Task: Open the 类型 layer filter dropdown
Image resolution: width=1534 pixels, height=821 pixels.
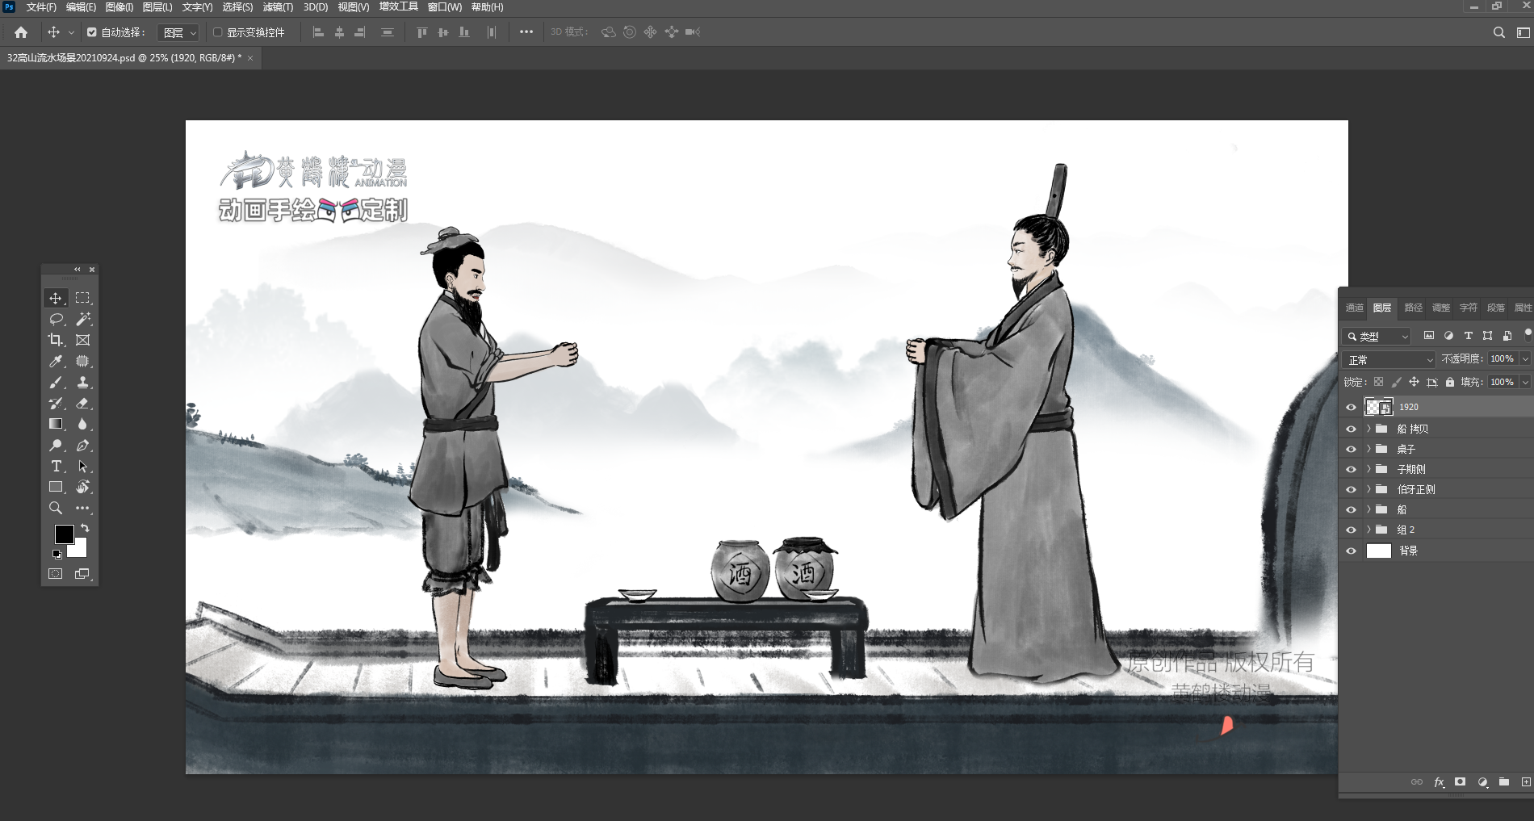Action: tap(1377, 336)
